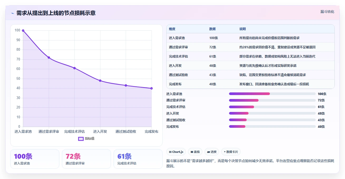This screenshot has width=345, height=179.
Task: Click the description starting 部分需求在依赖
Action: (x=277, y=56)
